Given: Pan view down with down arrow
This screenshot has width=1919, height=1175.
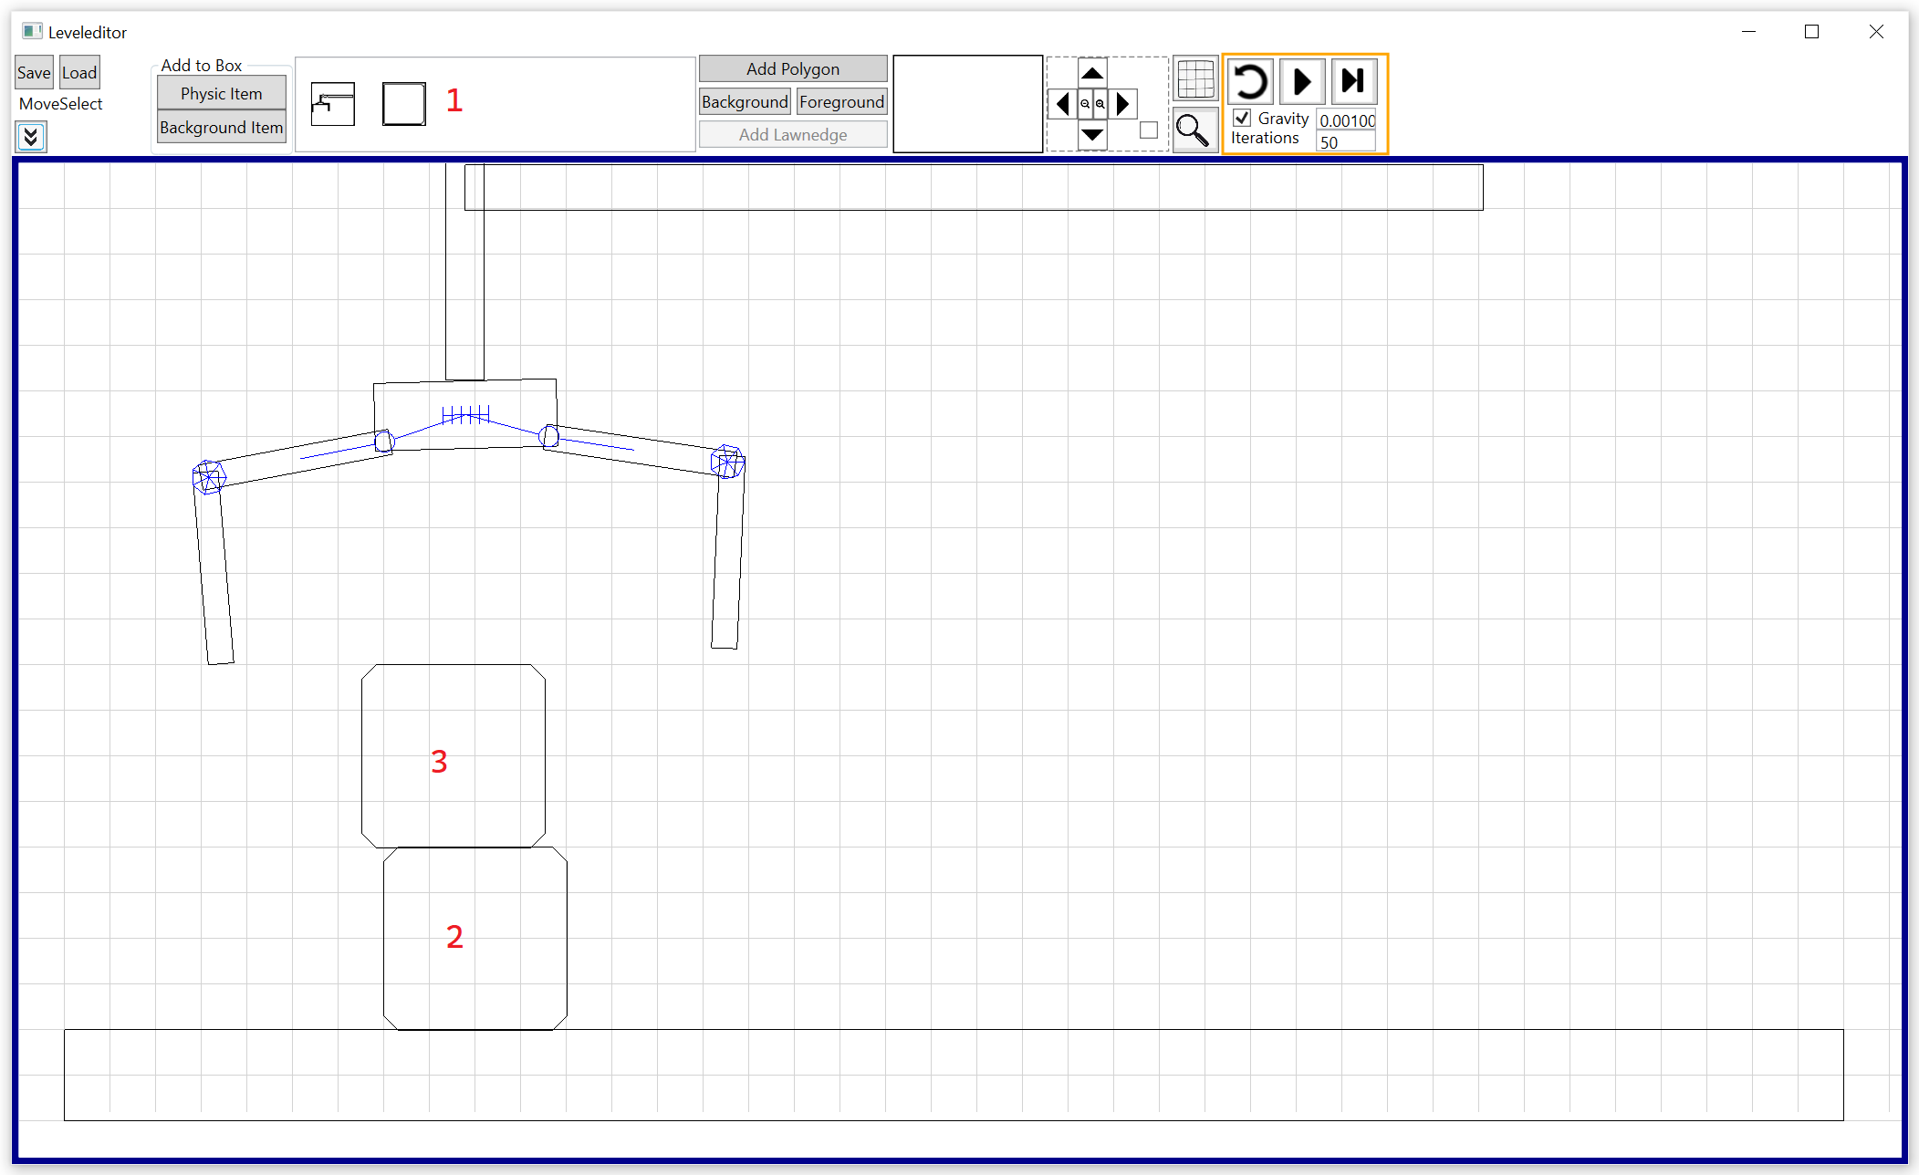Looking at the screenshot, I should (x=1092, y=136).
